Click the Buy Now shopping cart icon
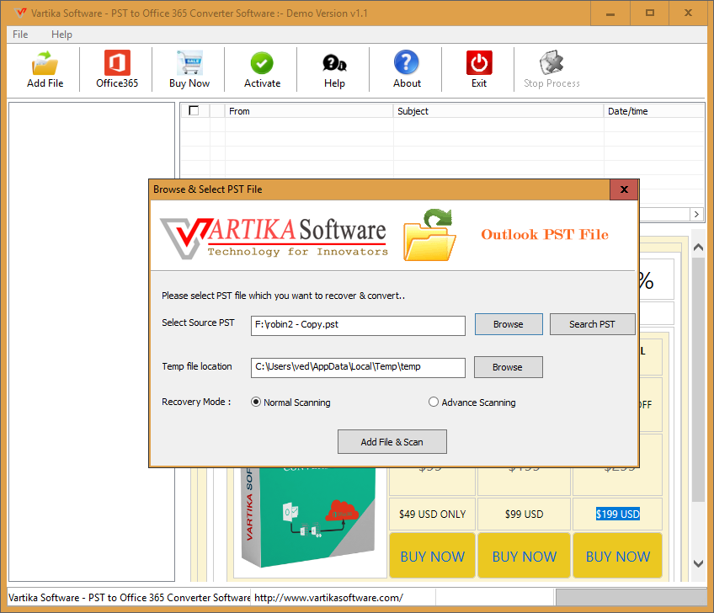 pos(189,63)
